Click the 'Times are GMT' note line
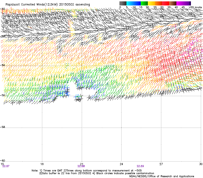The width and height of the screenshot is (203, 178). click(87, 171)
